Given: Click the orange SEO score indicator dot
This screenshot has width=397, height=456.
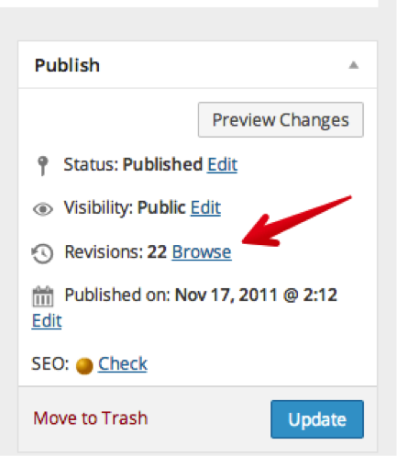Looking at the screenshot, I should [84, 366].
